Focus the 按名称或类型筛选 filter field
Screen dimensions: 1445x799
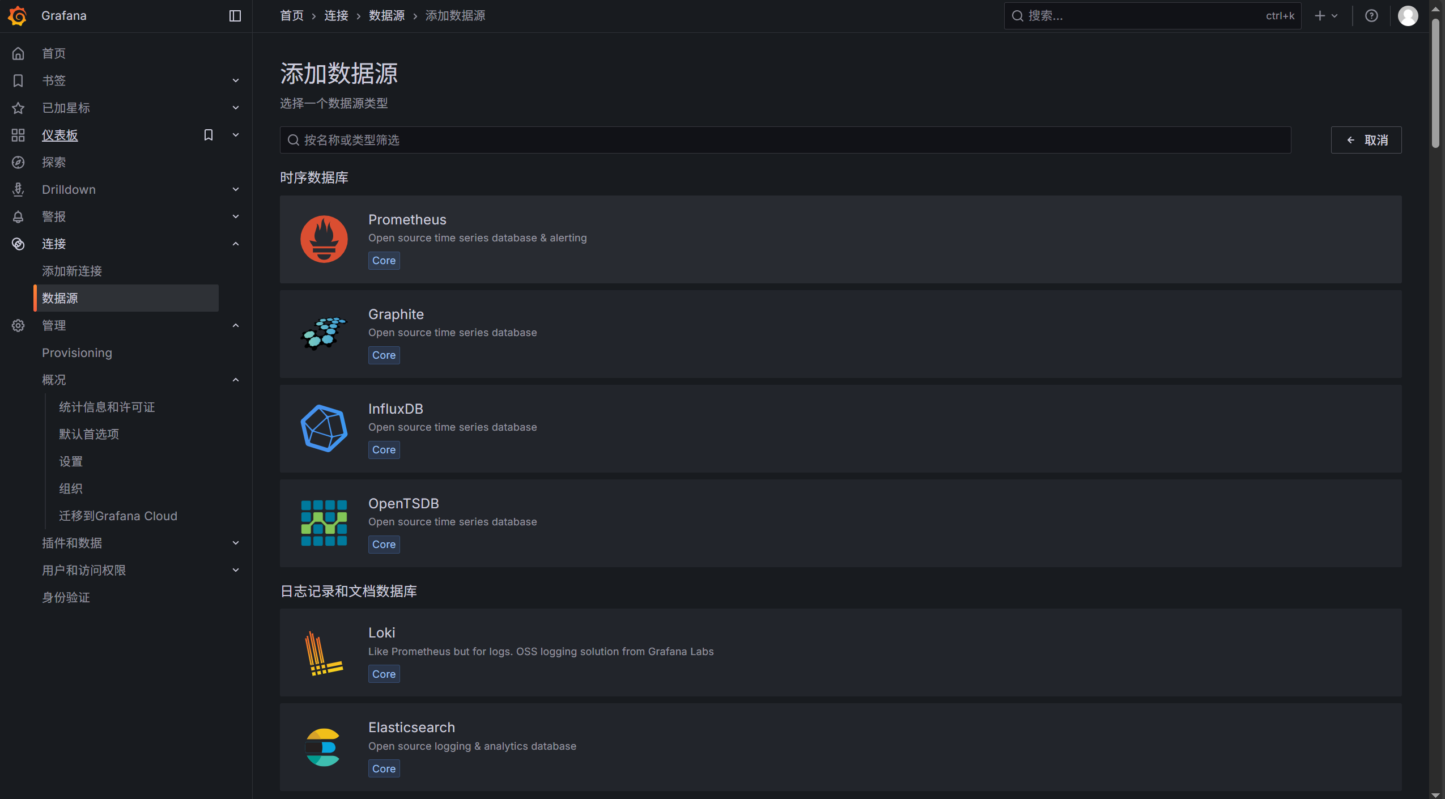tap(785, 140)
